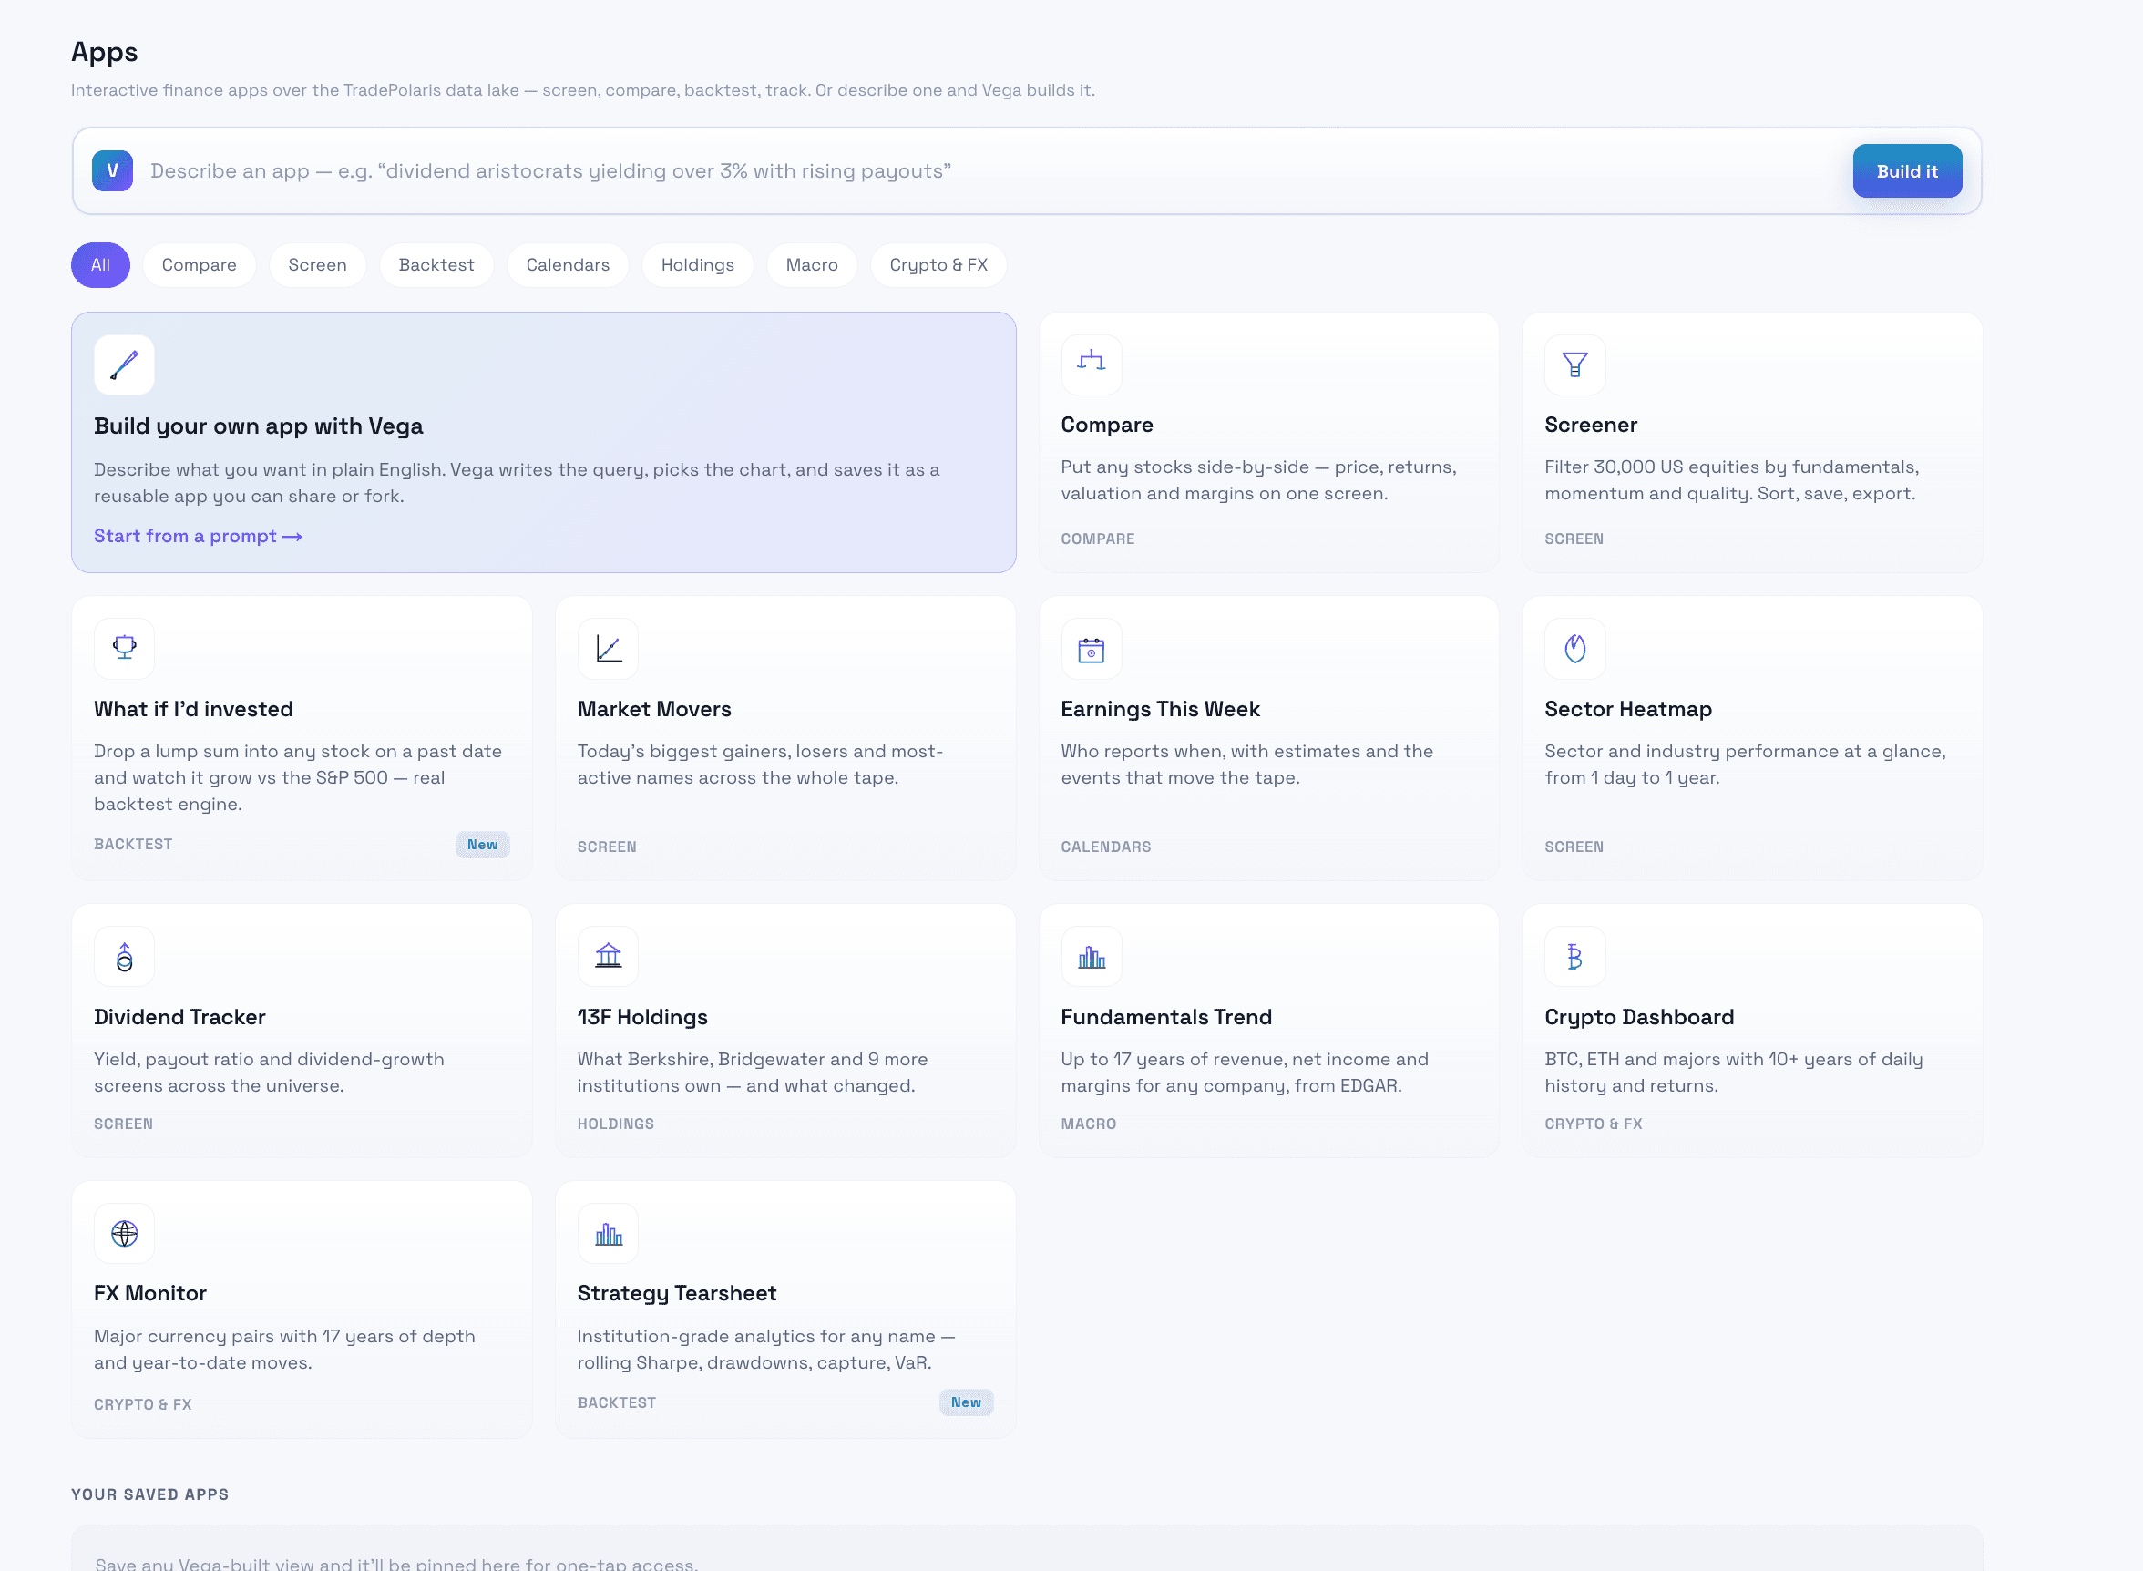Open the Compare app title
This screenshot has width=2143, height=1571.
point(1107,425)
